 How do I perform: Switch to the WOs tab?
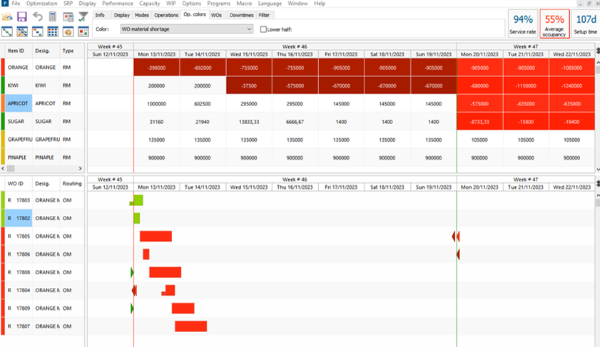coord(216,14)
